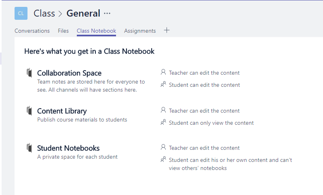This screenshot has height=195, width=323.
Task: Open the General channel more options ellipsis
Action: [107, 13]
